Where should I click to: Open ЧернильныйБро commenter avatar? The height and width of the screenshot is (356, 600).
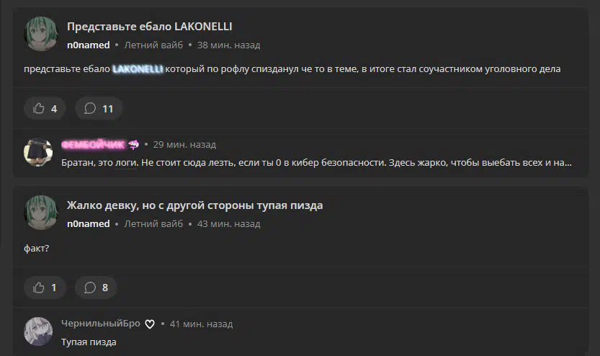click(x=38, y=331)
